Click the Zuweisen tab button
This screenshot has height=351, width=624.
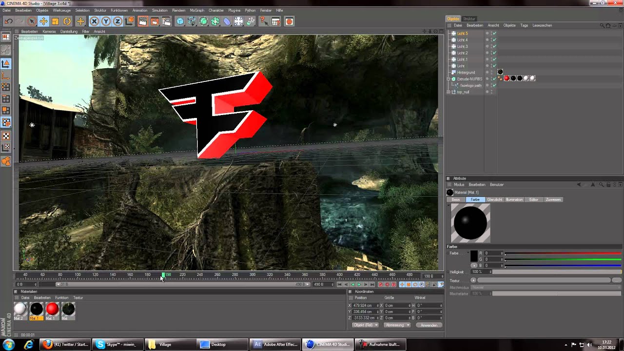pos(553,199)
